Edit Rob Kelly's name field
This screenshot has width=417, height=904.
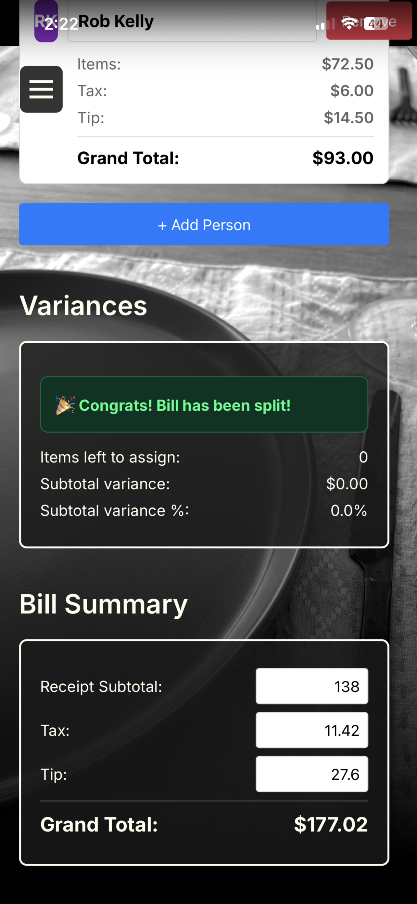click(192, 21)
